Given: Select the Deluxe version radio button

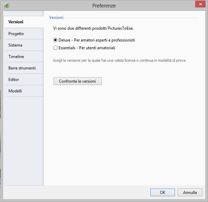Looking at the screenshot, I should click(x=56, y=40).
